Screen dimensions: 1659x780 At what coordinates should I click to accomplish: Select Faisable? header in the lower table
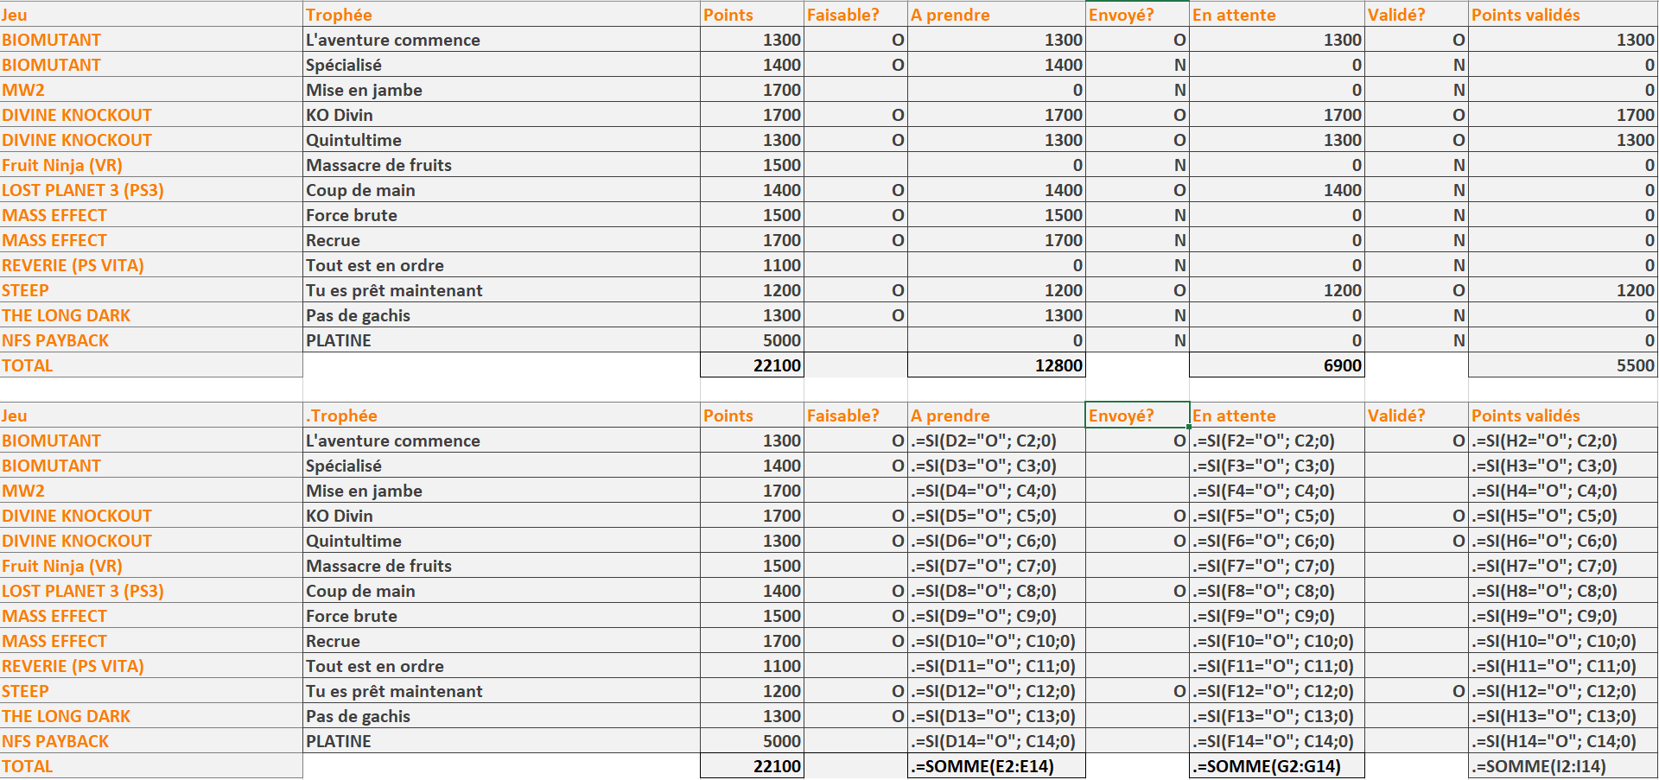(x=855, y=415)
